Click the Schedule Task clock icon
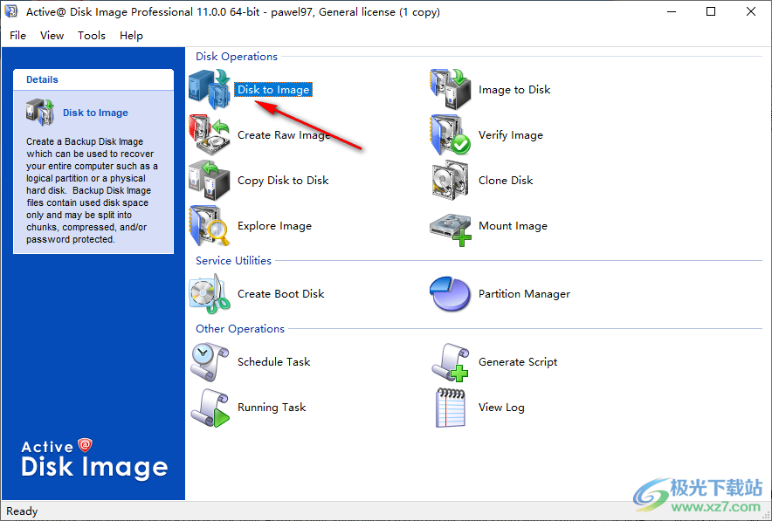 [209, 362]
